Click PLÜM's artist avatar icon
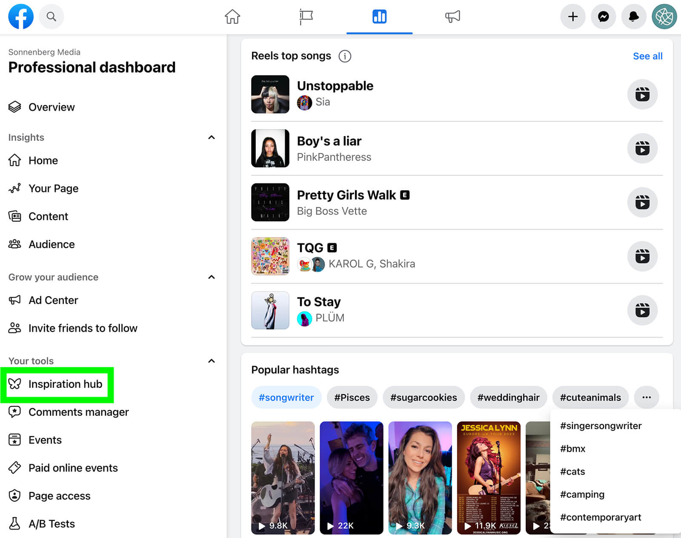Image resolution: width=681 pixels, height=538 pixels. (304, 318)
